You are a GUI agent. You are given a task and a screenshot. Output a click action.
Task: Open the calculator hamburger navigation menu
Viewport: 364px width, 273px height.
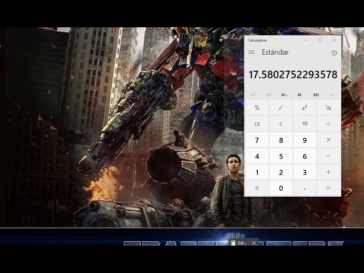point(251,52)
